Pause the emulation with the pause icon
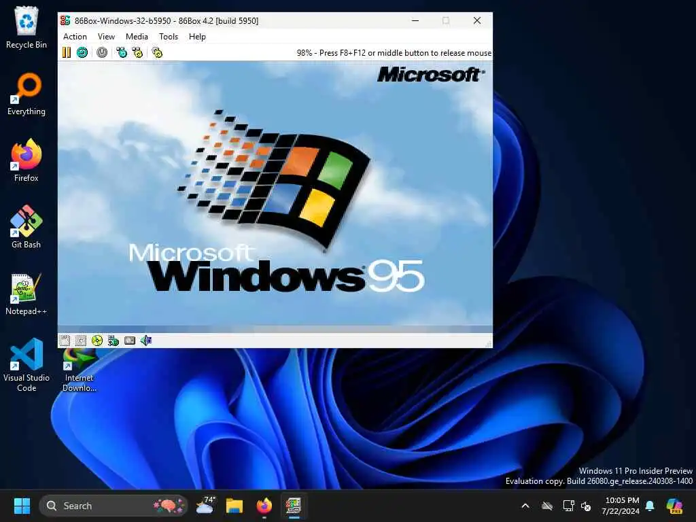 point(67,52)
